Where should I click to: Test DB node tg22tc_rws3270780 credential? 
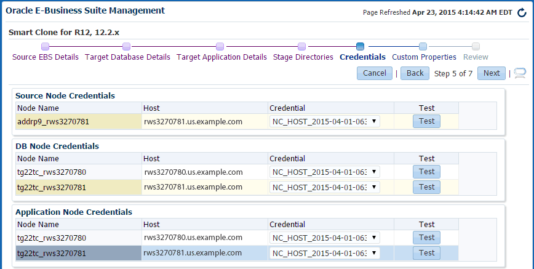click(427, 172)
